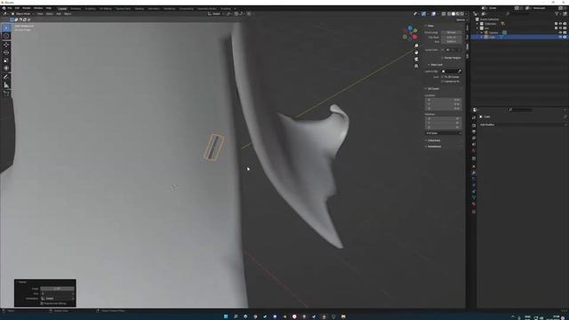Open the Add Modifier dropdown
This screenshot has height=320, width=569.
click(522, 124)
